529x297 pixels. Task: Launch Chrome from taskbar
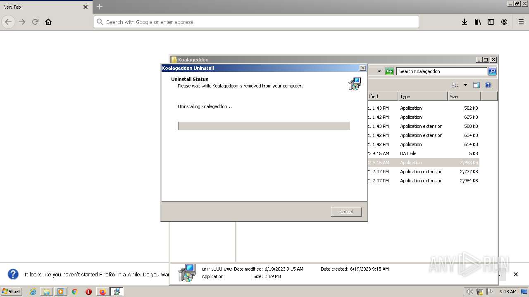tap(75, 292)
